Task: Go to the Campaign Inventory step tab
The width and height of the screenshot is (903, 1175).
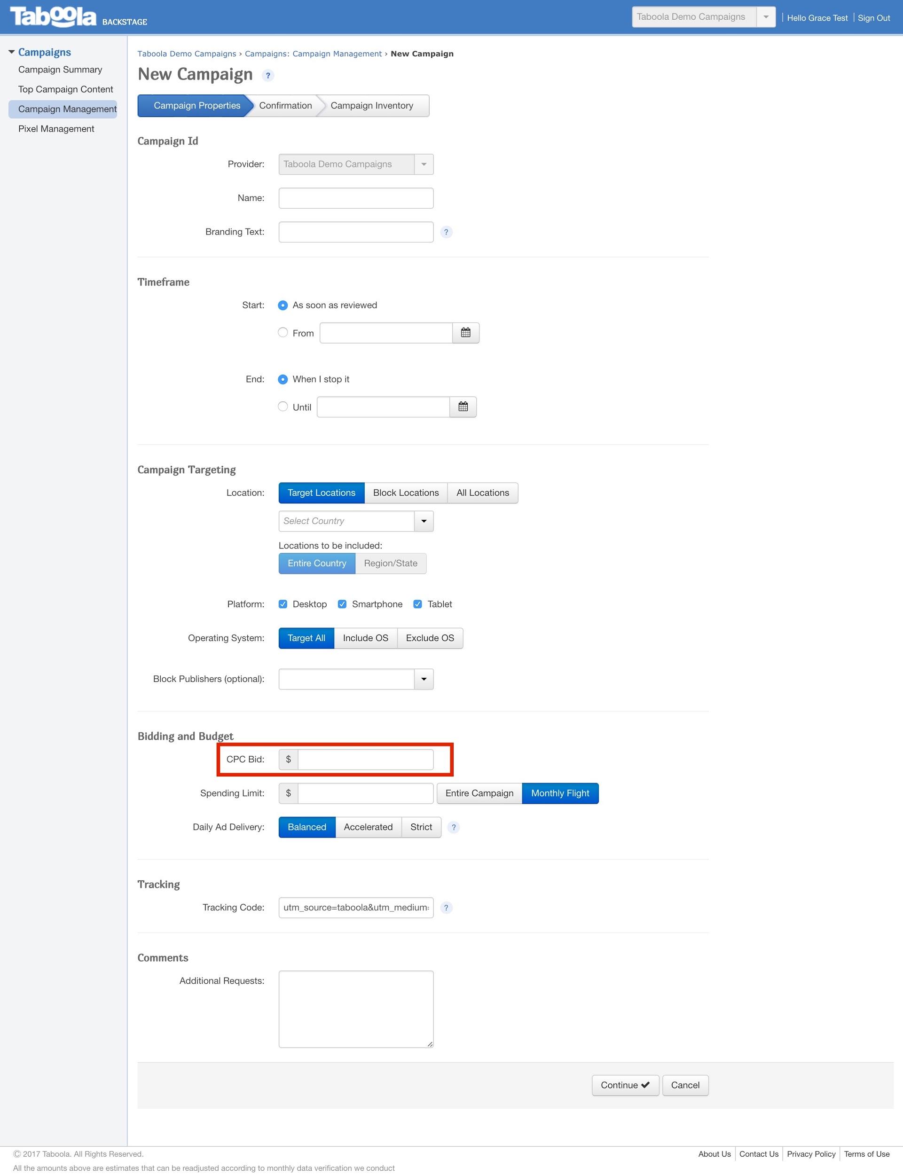Action: coord(372,105)
